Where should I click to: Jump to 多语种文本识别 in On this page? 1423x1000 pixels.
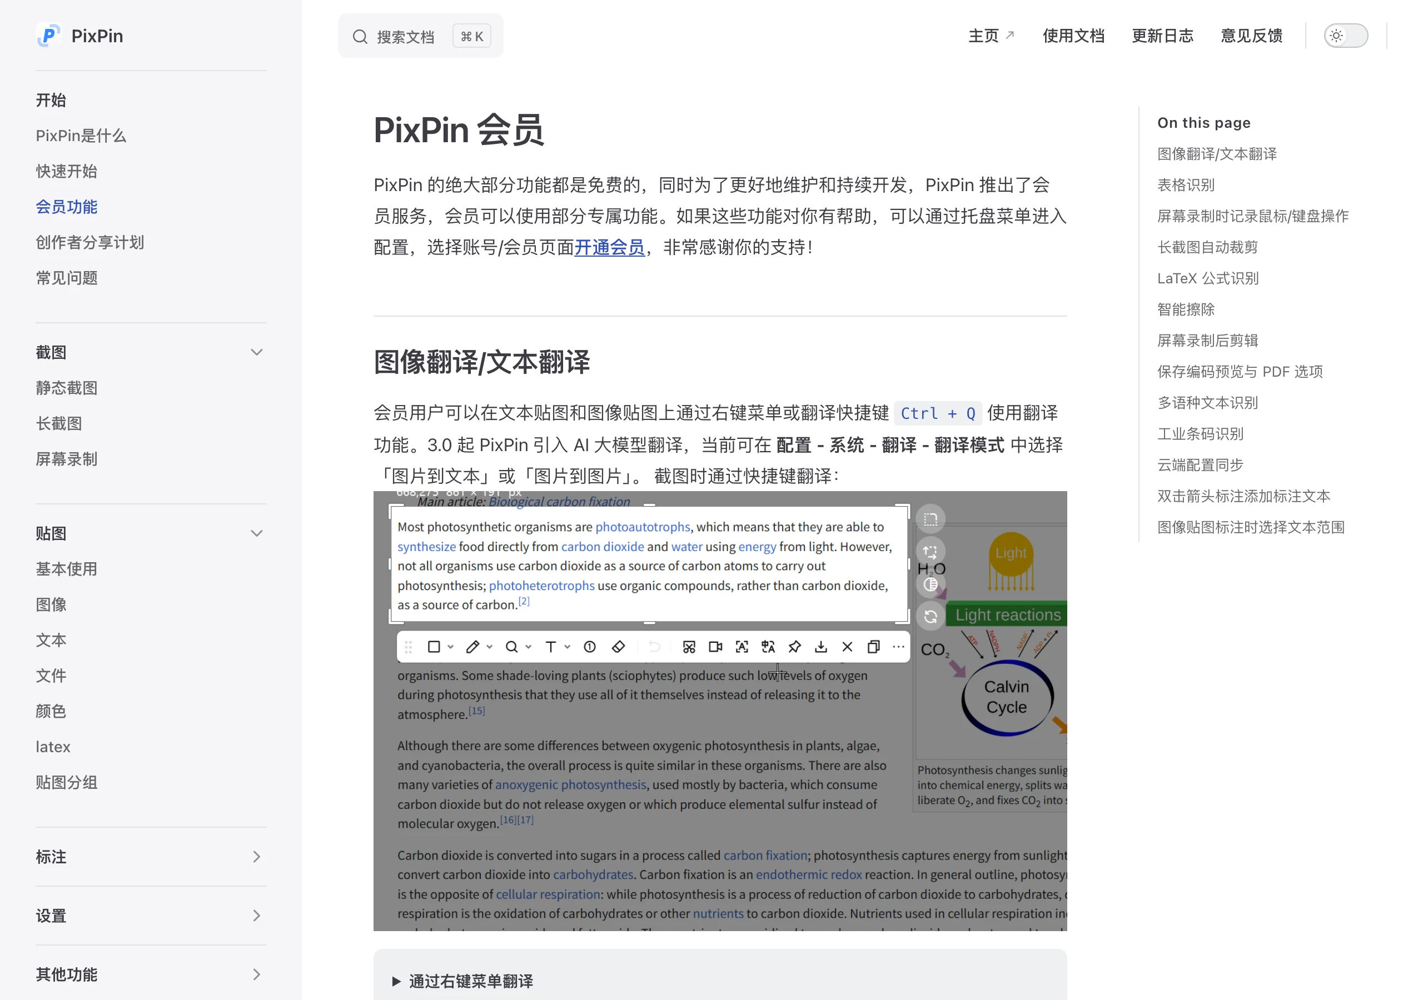[x=1207, y=403]
